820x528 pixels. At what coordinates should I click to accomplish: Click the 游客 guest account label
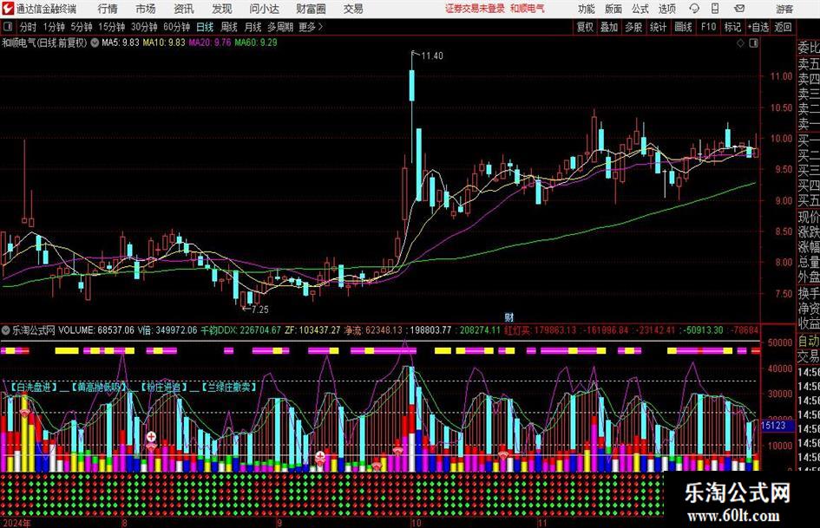point(784,9)
